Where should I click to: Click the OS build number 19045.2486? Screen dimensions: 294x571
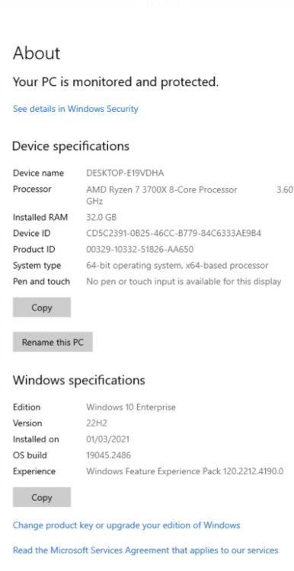(x=108, y=455)
